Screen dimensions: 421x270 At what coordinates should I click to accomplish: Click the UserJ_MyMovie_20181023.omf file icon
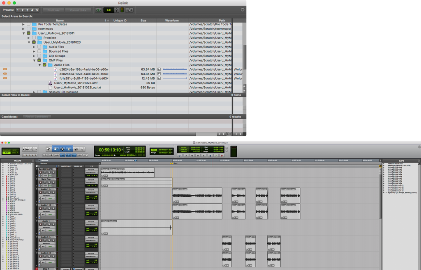tap(50, 83)
